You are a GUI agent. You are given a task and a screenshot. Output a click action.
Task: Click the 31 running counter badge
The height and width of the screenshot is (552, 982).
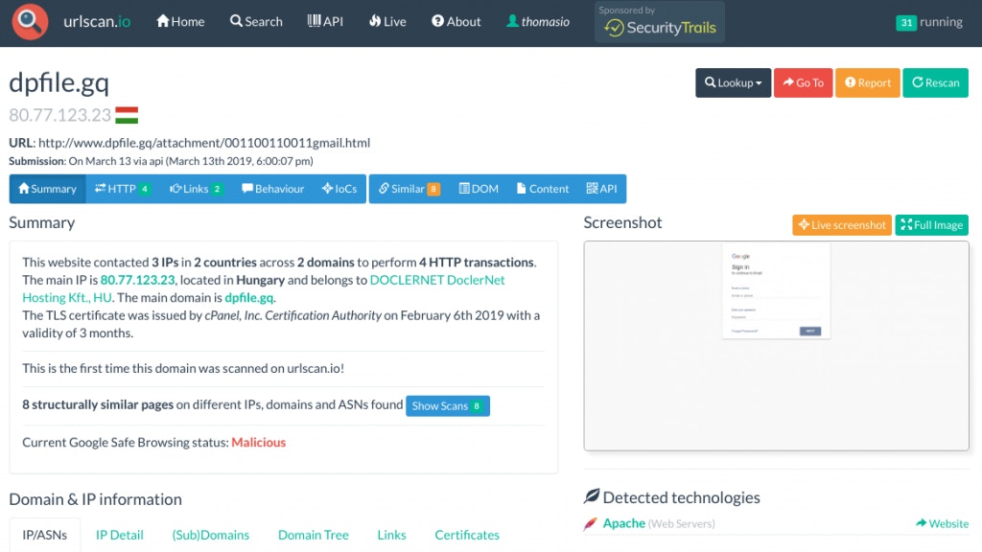point(906,23)
